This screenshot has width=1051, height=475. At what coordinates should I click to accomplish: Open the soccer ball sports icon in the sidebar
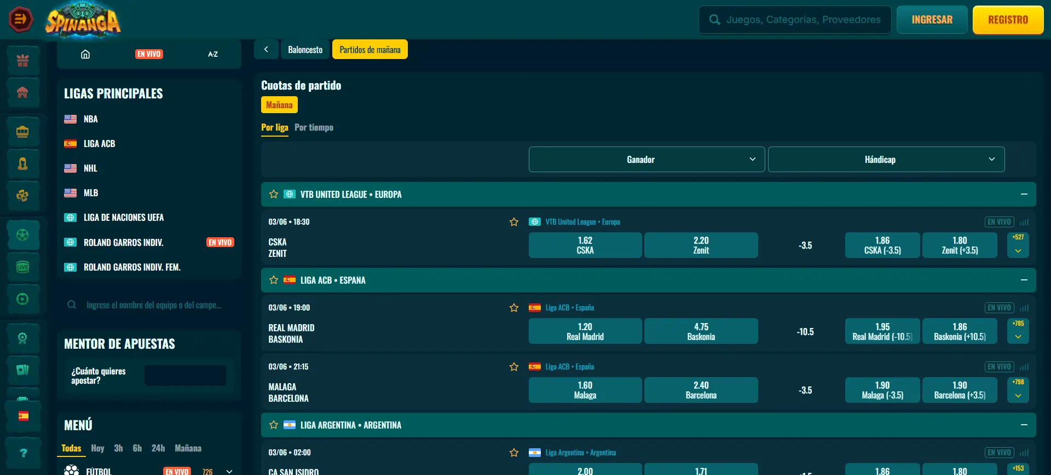tap(22, 235)
